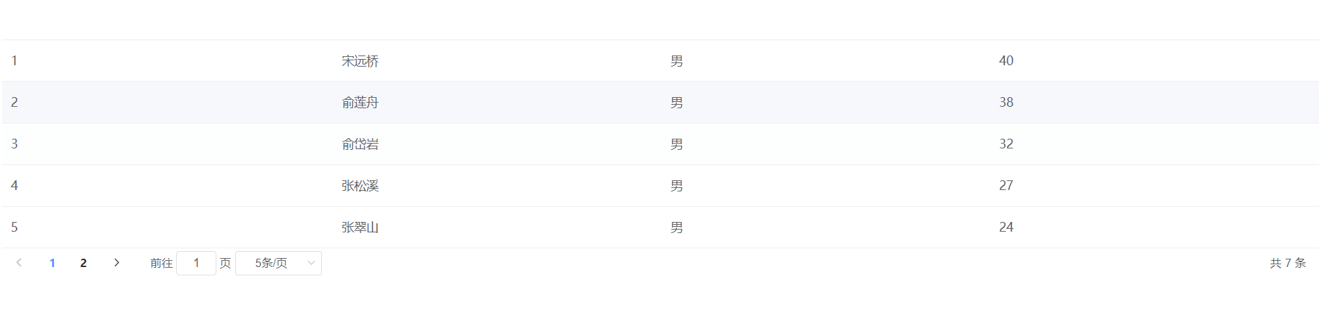Click the 共 7 条 total count label
The image size is (1324, 326).
coord(1288,263)
